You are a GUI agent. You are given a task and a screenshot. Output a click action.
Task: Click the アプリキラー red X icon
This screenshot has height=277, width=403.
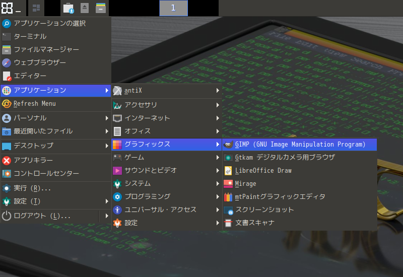[x=7, y=161]
